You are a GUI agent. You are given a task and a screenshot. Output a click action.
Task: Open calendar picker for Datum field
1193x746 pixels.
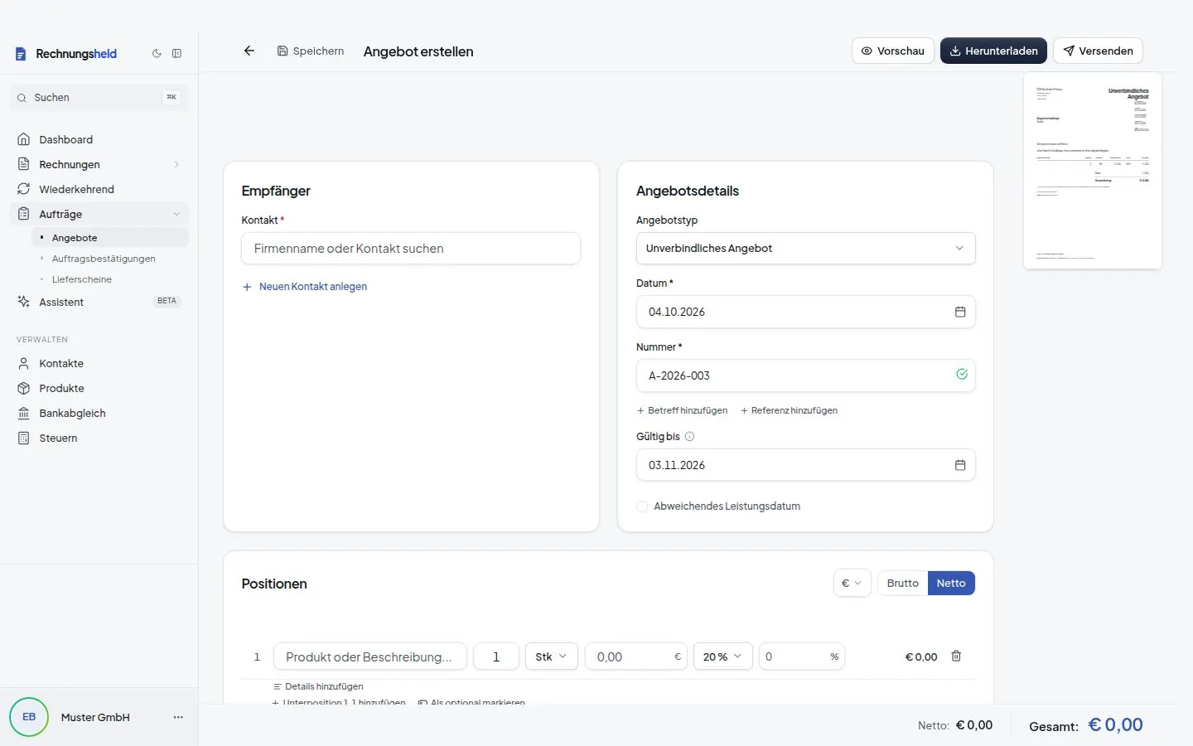960,312
